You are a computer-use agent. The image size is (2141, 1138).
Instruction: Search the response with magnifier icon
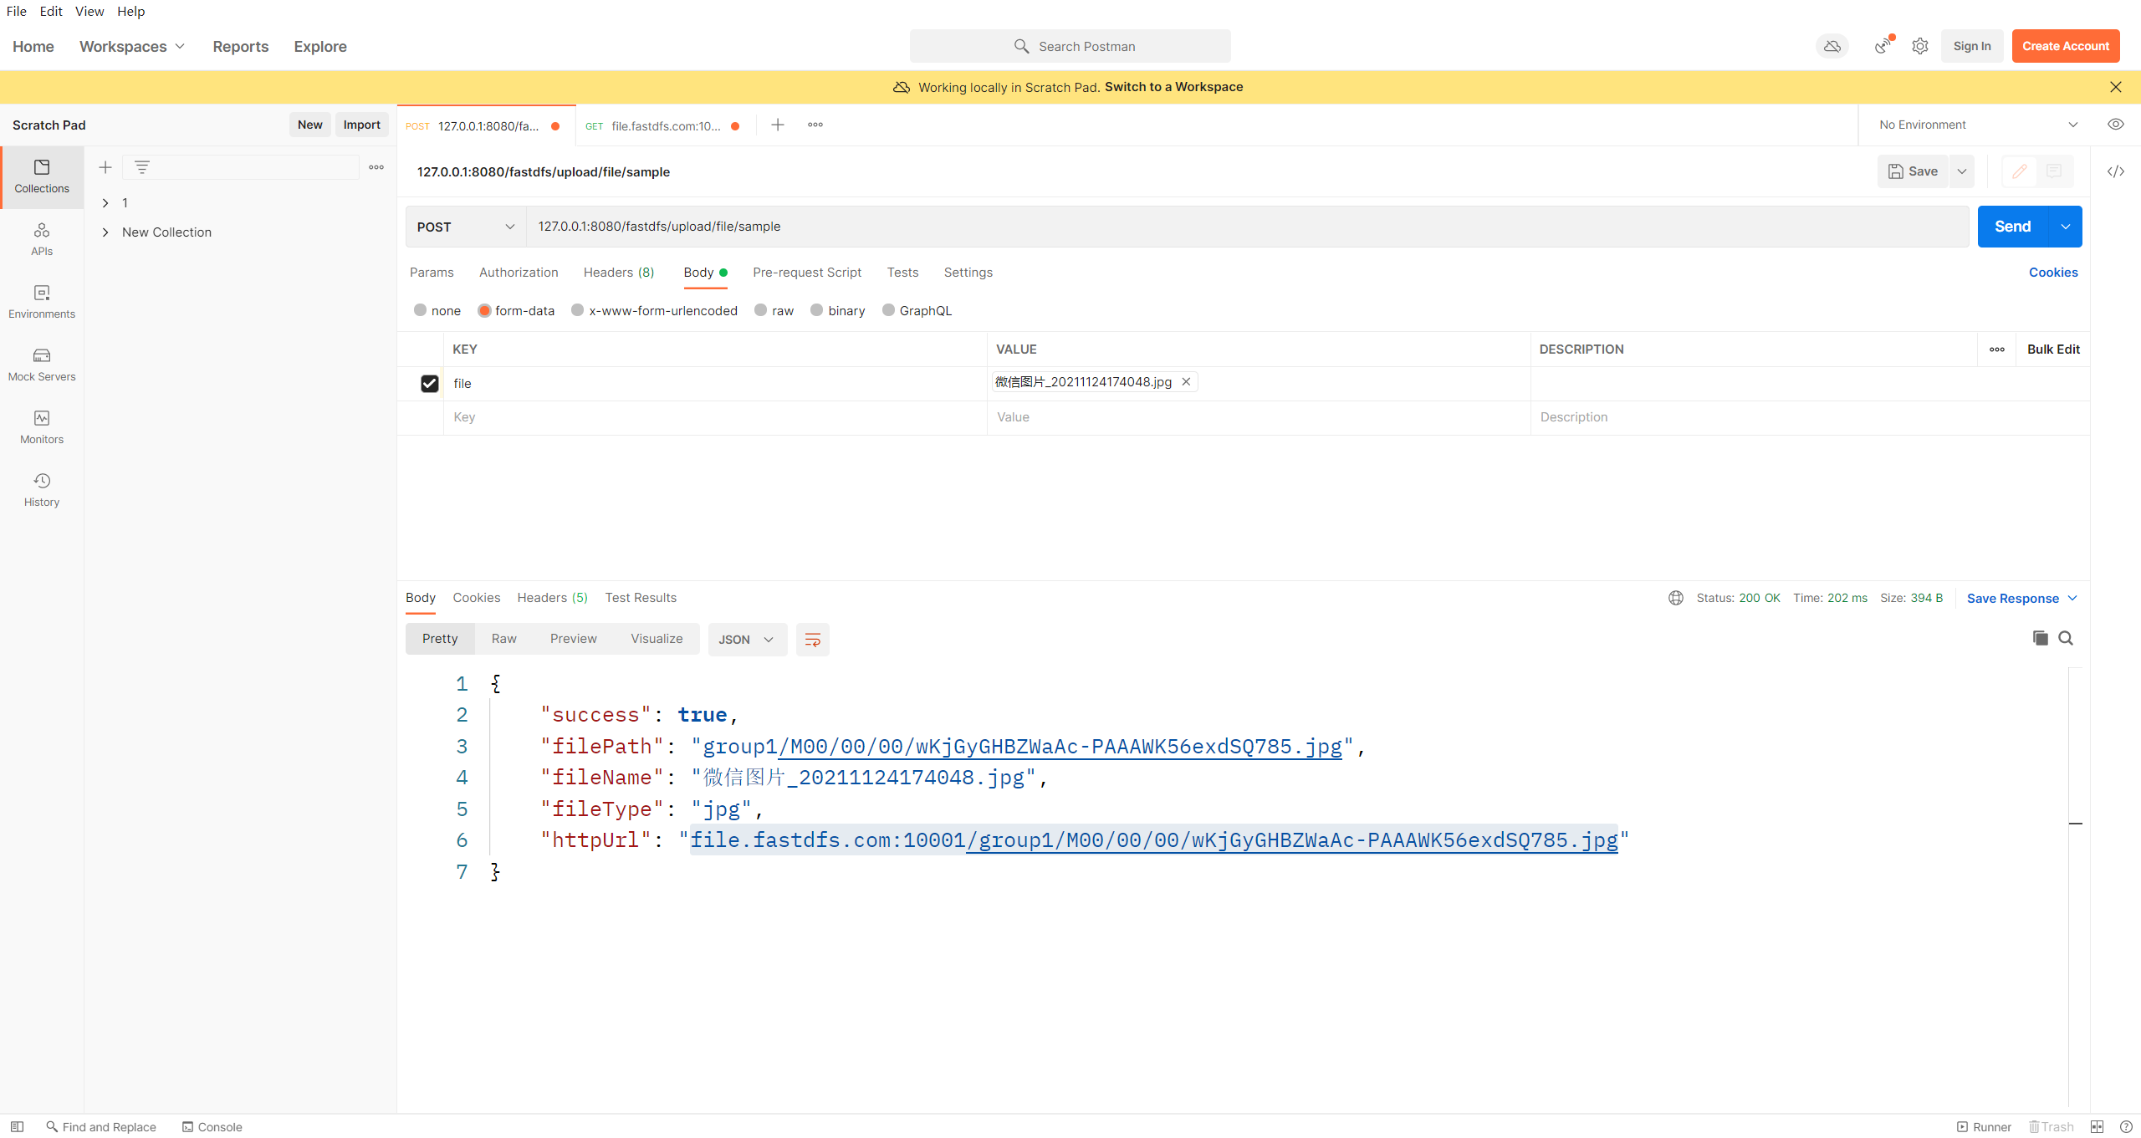[x=2066, y=638]
